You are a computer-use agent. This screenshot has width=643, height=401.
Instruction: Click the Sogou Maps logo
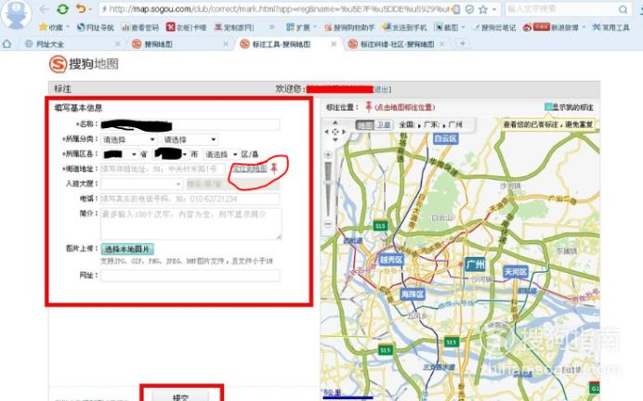coord(84,64)
